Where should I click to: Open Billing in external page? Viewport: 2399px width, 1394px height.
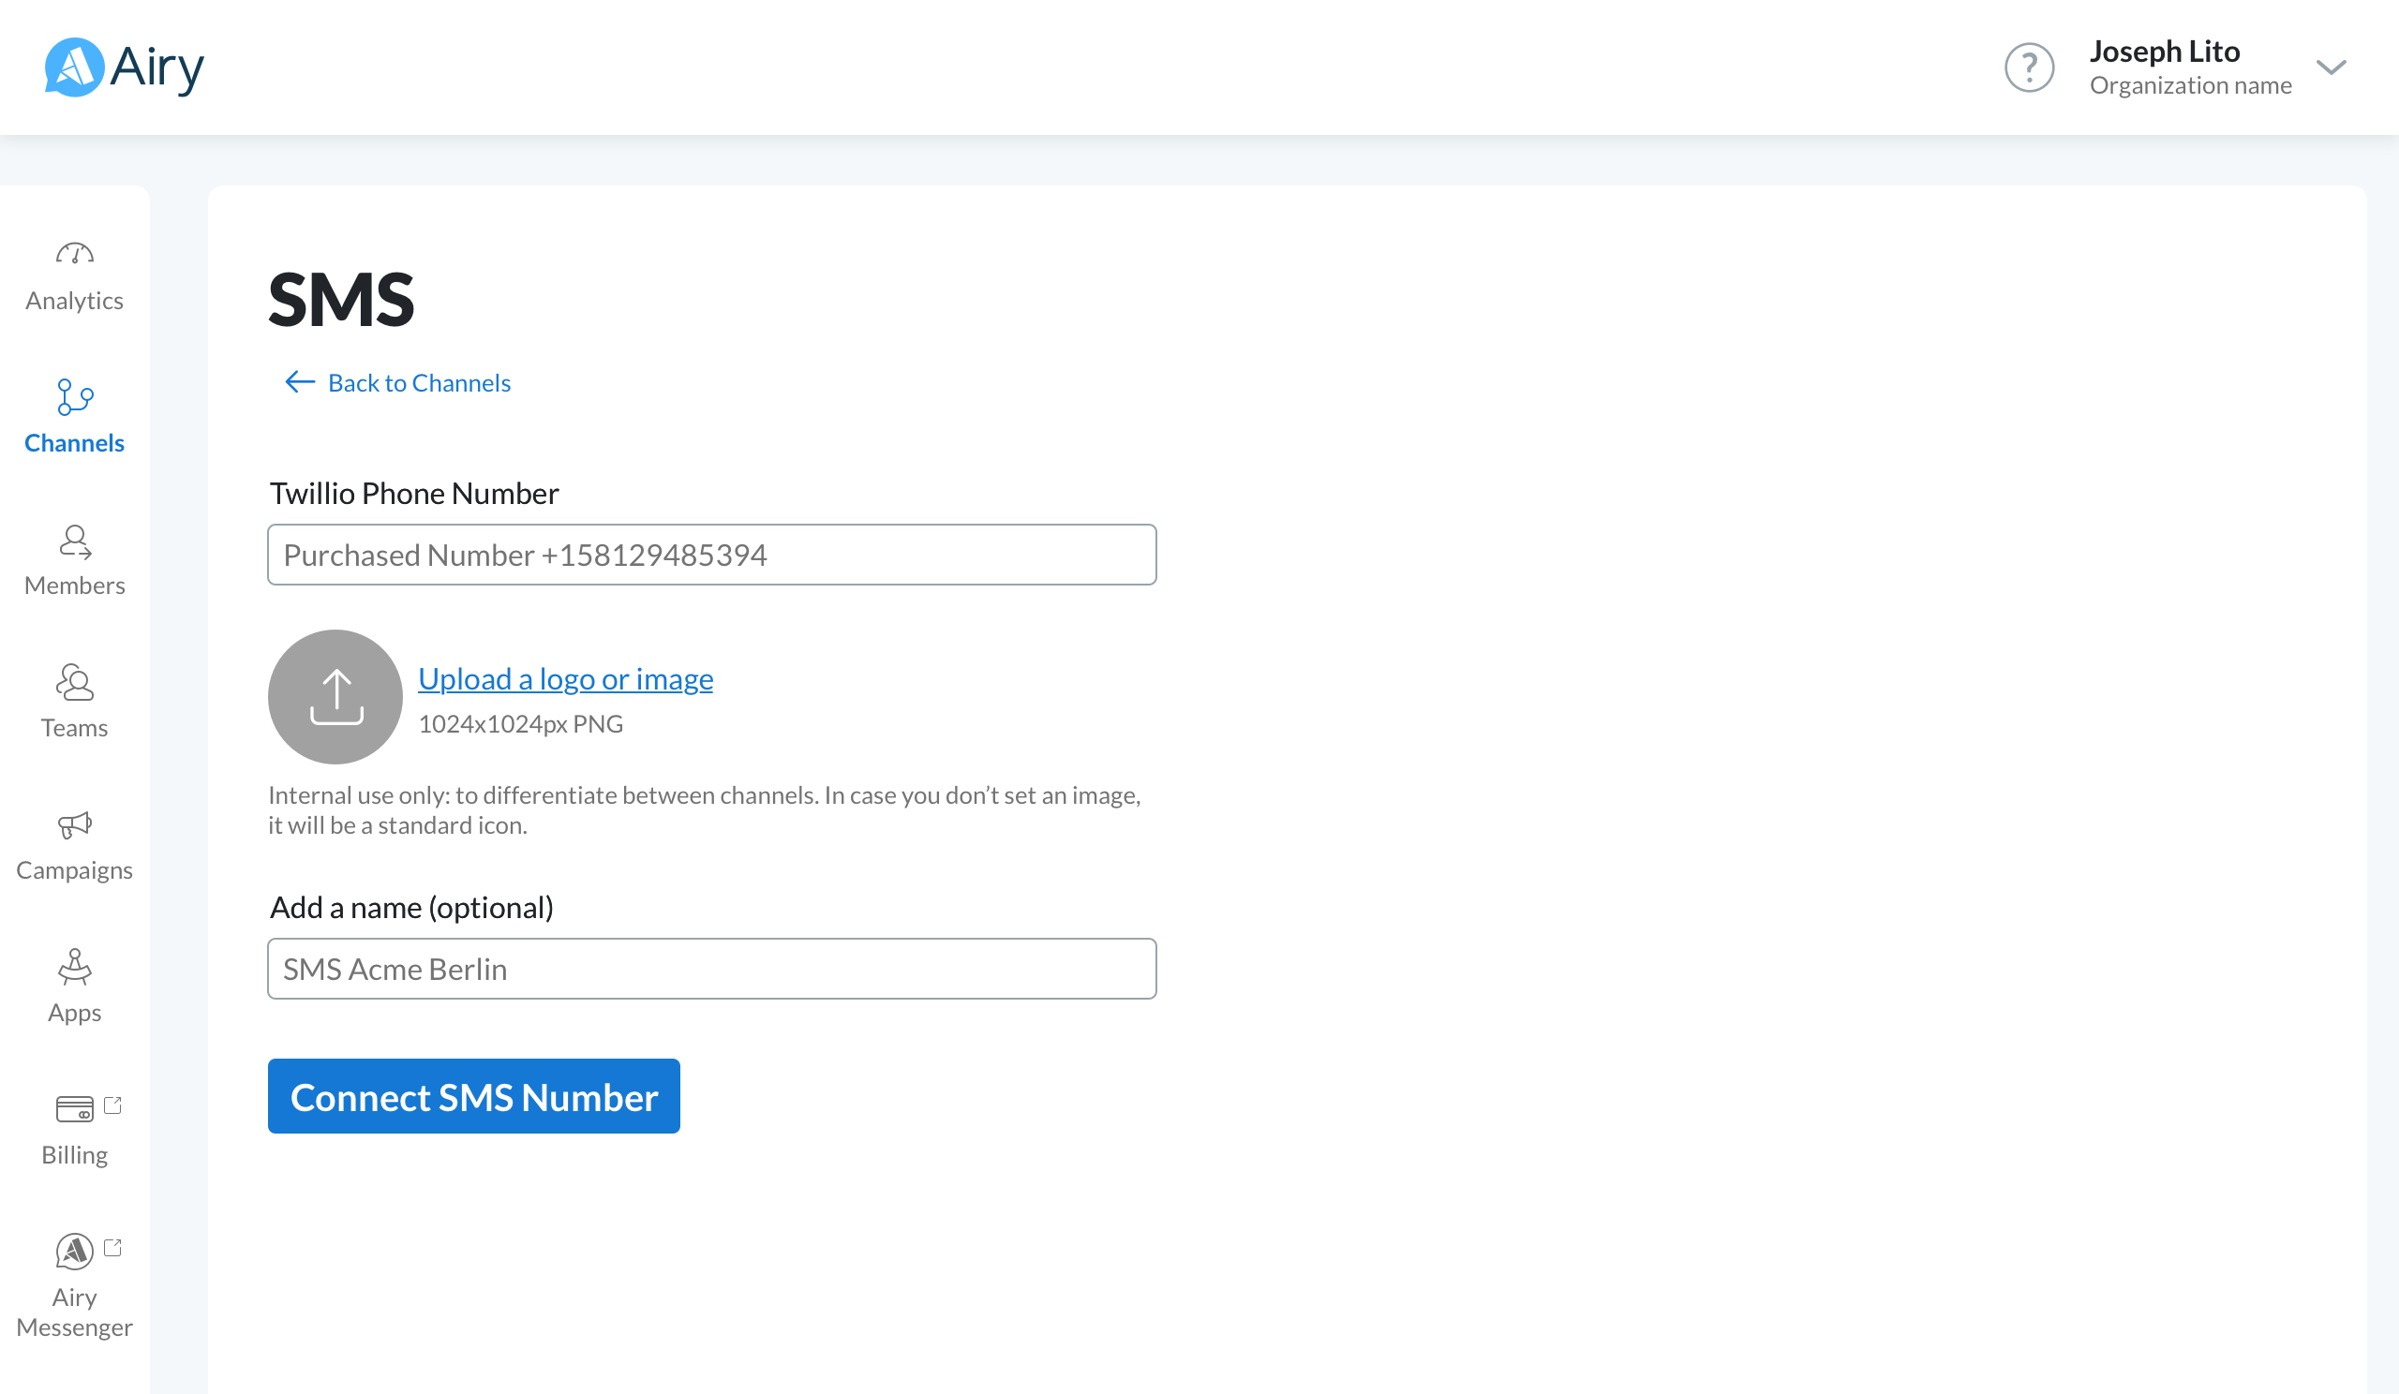pos(74,1131)
